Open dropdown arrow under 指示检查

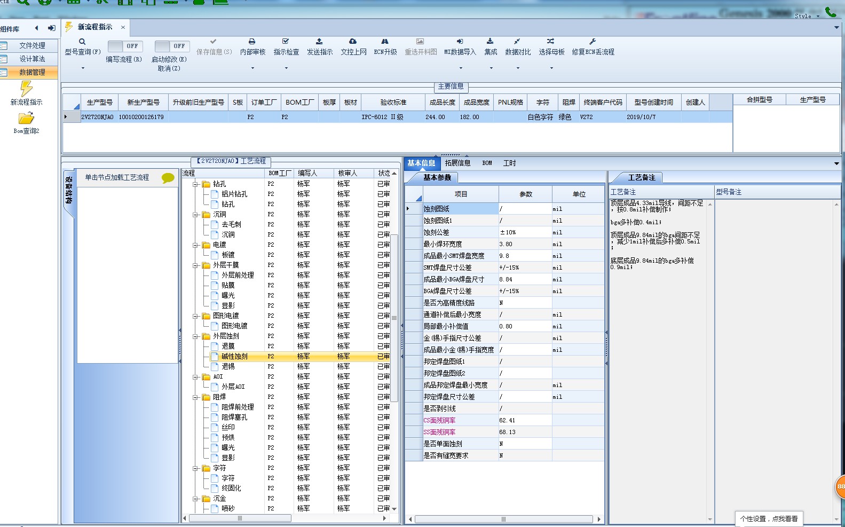pos(286,68)
